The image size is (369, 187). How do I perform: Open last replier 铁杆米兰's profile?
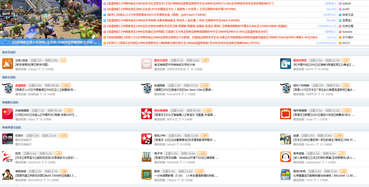(x=172, y=119)
